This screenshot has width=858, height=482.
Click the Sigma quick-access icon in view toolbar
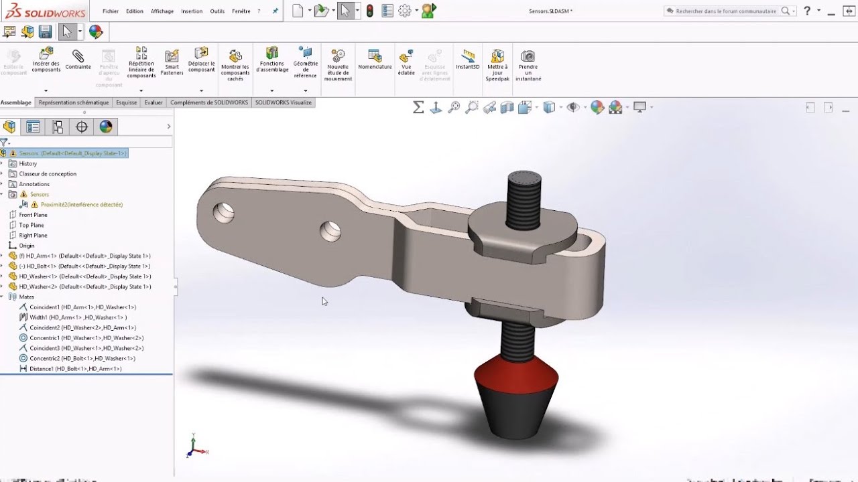point(418,107)
